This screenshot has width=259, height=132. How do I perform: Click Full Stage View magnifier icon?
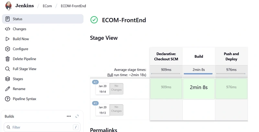(x=7, y=69)
